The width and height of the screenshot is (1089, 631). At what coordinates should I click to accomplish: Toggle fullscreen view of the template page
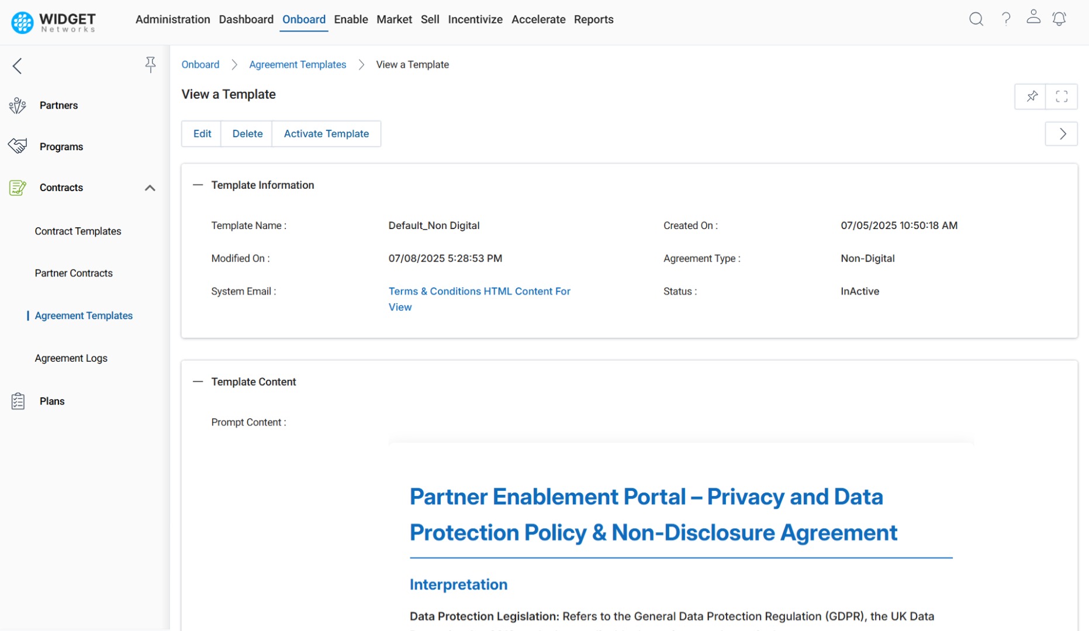(1062, 96)
